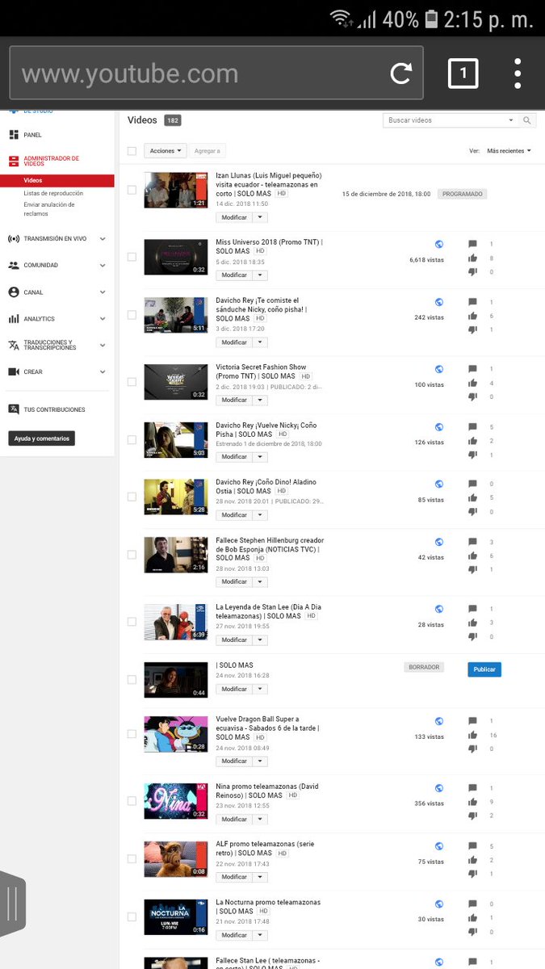The height and width of the screenshot is (969, 545).
Task: Click the 6,618 vistas count
Action: tap(426, 260)
